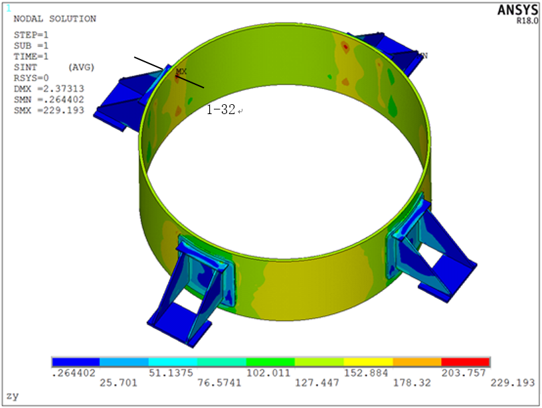Click the legend value 127.447

(x=317, y=382)
